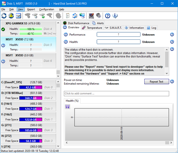Image resolution: width=178 pixels, height=153 pixels.
Task: Click the disk test icon with green check
Action: tap(42, 16)
